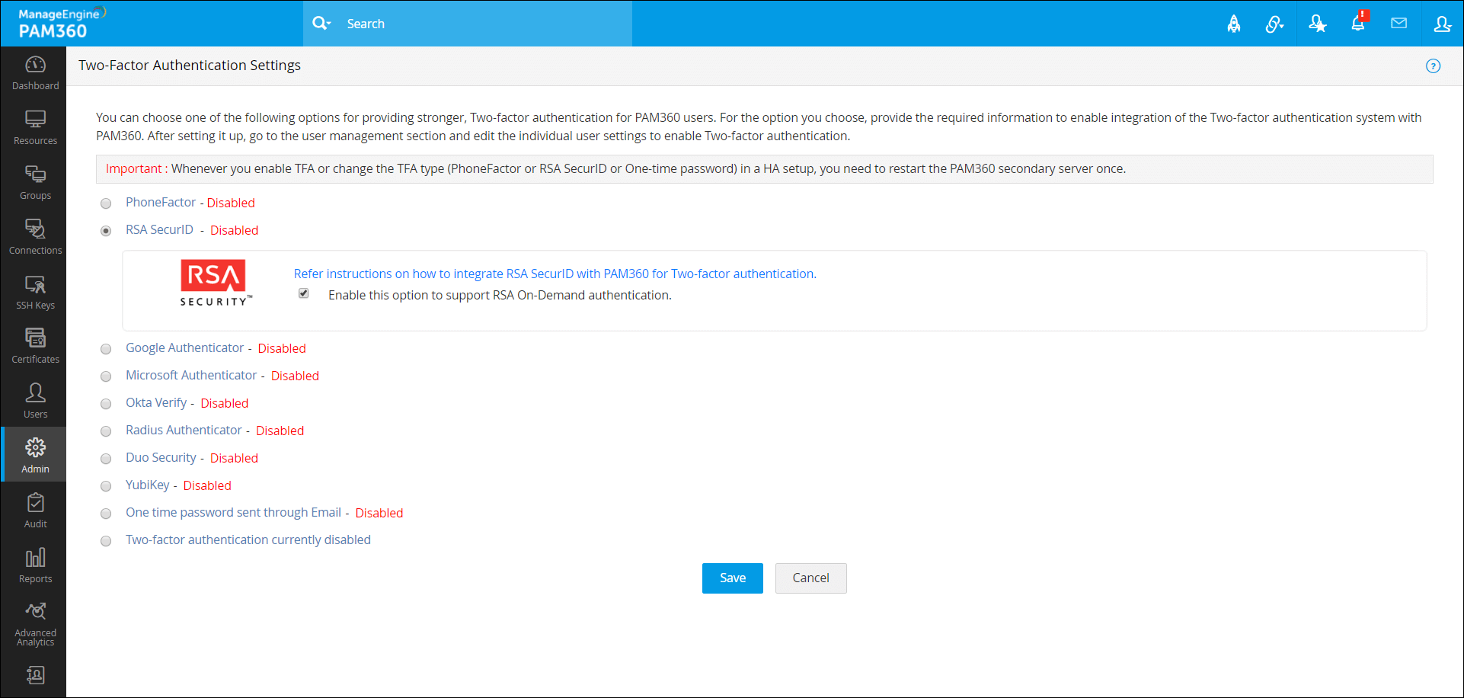Open the Dashboard from the sidebar

pyautogui.click(x=35, y=73)
